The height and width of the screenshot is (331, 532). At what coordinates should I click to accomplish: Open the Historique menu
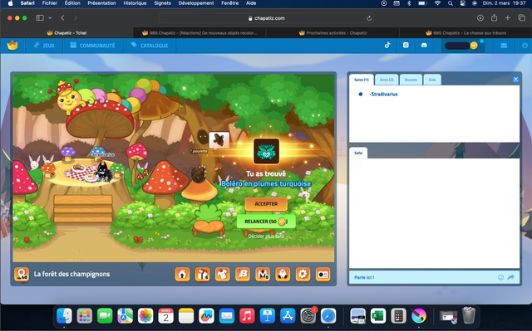click(x=135, y=3)
